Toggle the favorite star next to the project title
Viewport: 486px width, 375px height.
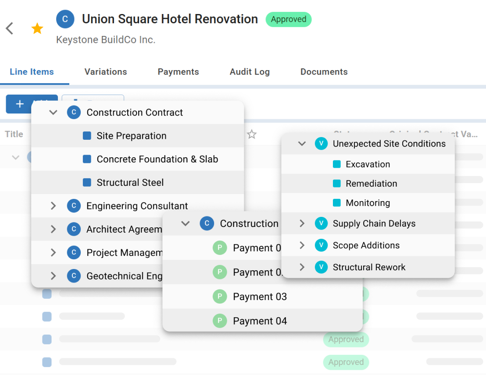click(x=37, y=28)
